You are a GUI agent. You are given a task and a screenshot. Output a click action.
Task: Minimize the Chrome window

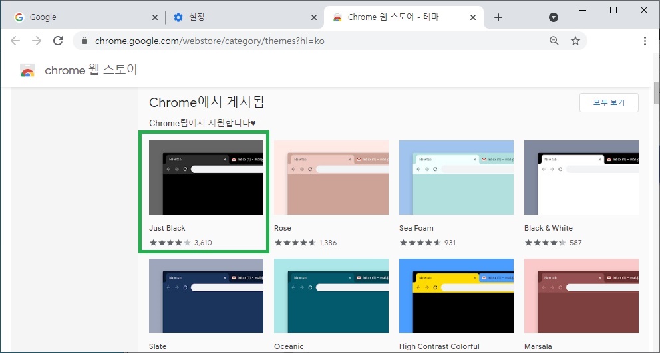click(583, 10)
